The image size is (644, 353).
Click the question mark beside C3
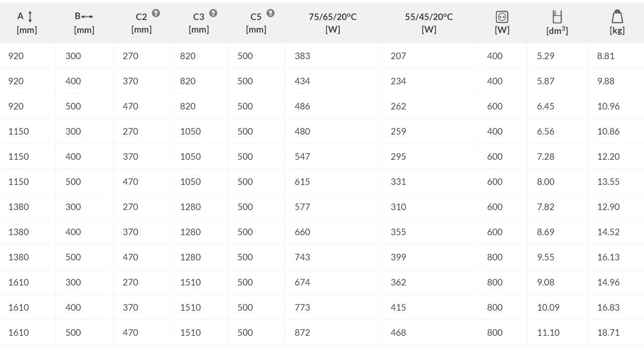pos(213,13)
